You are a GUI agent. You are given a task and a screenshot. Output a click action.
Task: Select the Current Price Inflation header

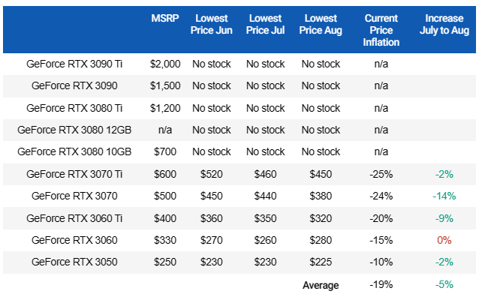coord(381,32)
